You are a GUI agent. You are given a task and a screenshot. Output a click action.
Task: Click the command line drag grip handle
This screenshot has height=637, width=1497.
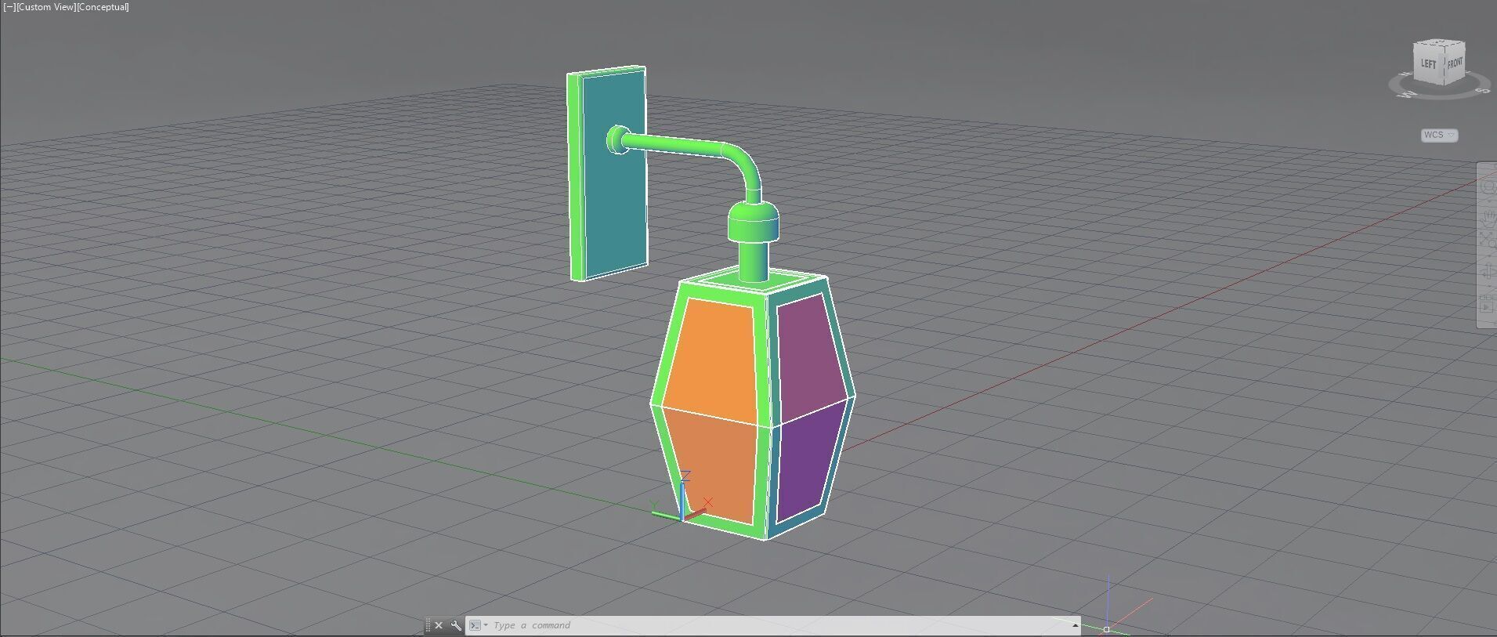(428, 625)
